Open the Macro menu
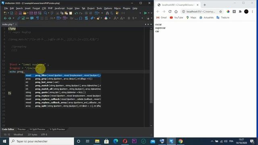Screen dimensions: 258x145 pyautogui.click(x=117, y=8)
